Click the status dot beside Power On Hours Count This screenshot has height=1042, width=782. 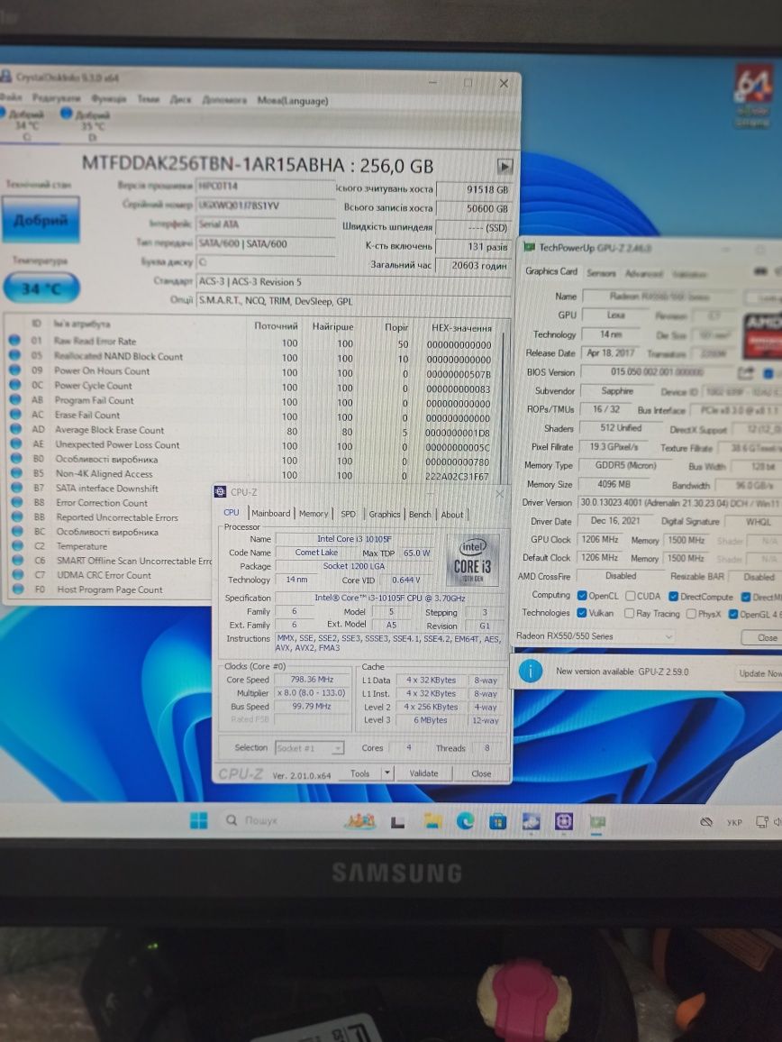14,370
